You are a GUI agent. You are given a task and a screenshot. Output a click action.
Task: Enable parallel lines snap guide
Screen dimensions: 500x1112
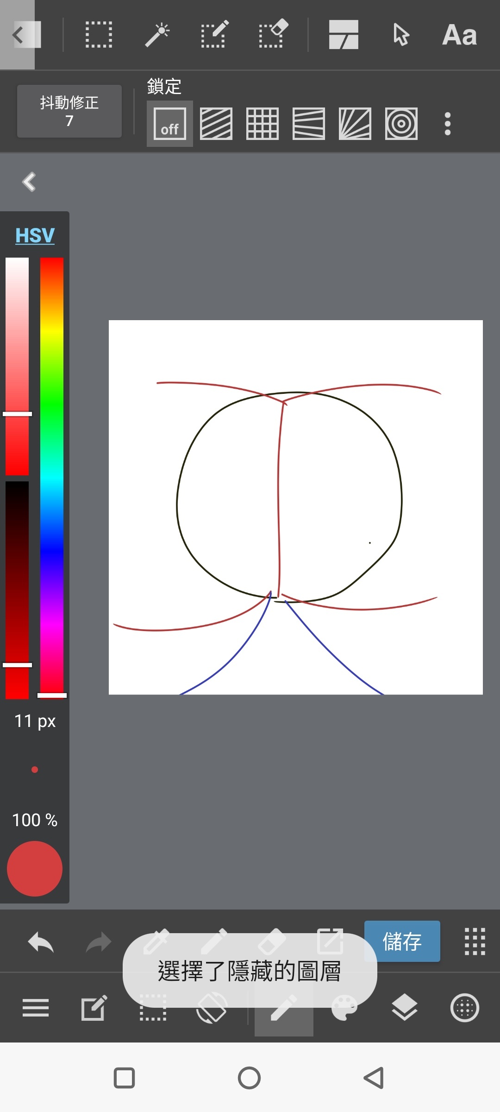coord(216,124)
